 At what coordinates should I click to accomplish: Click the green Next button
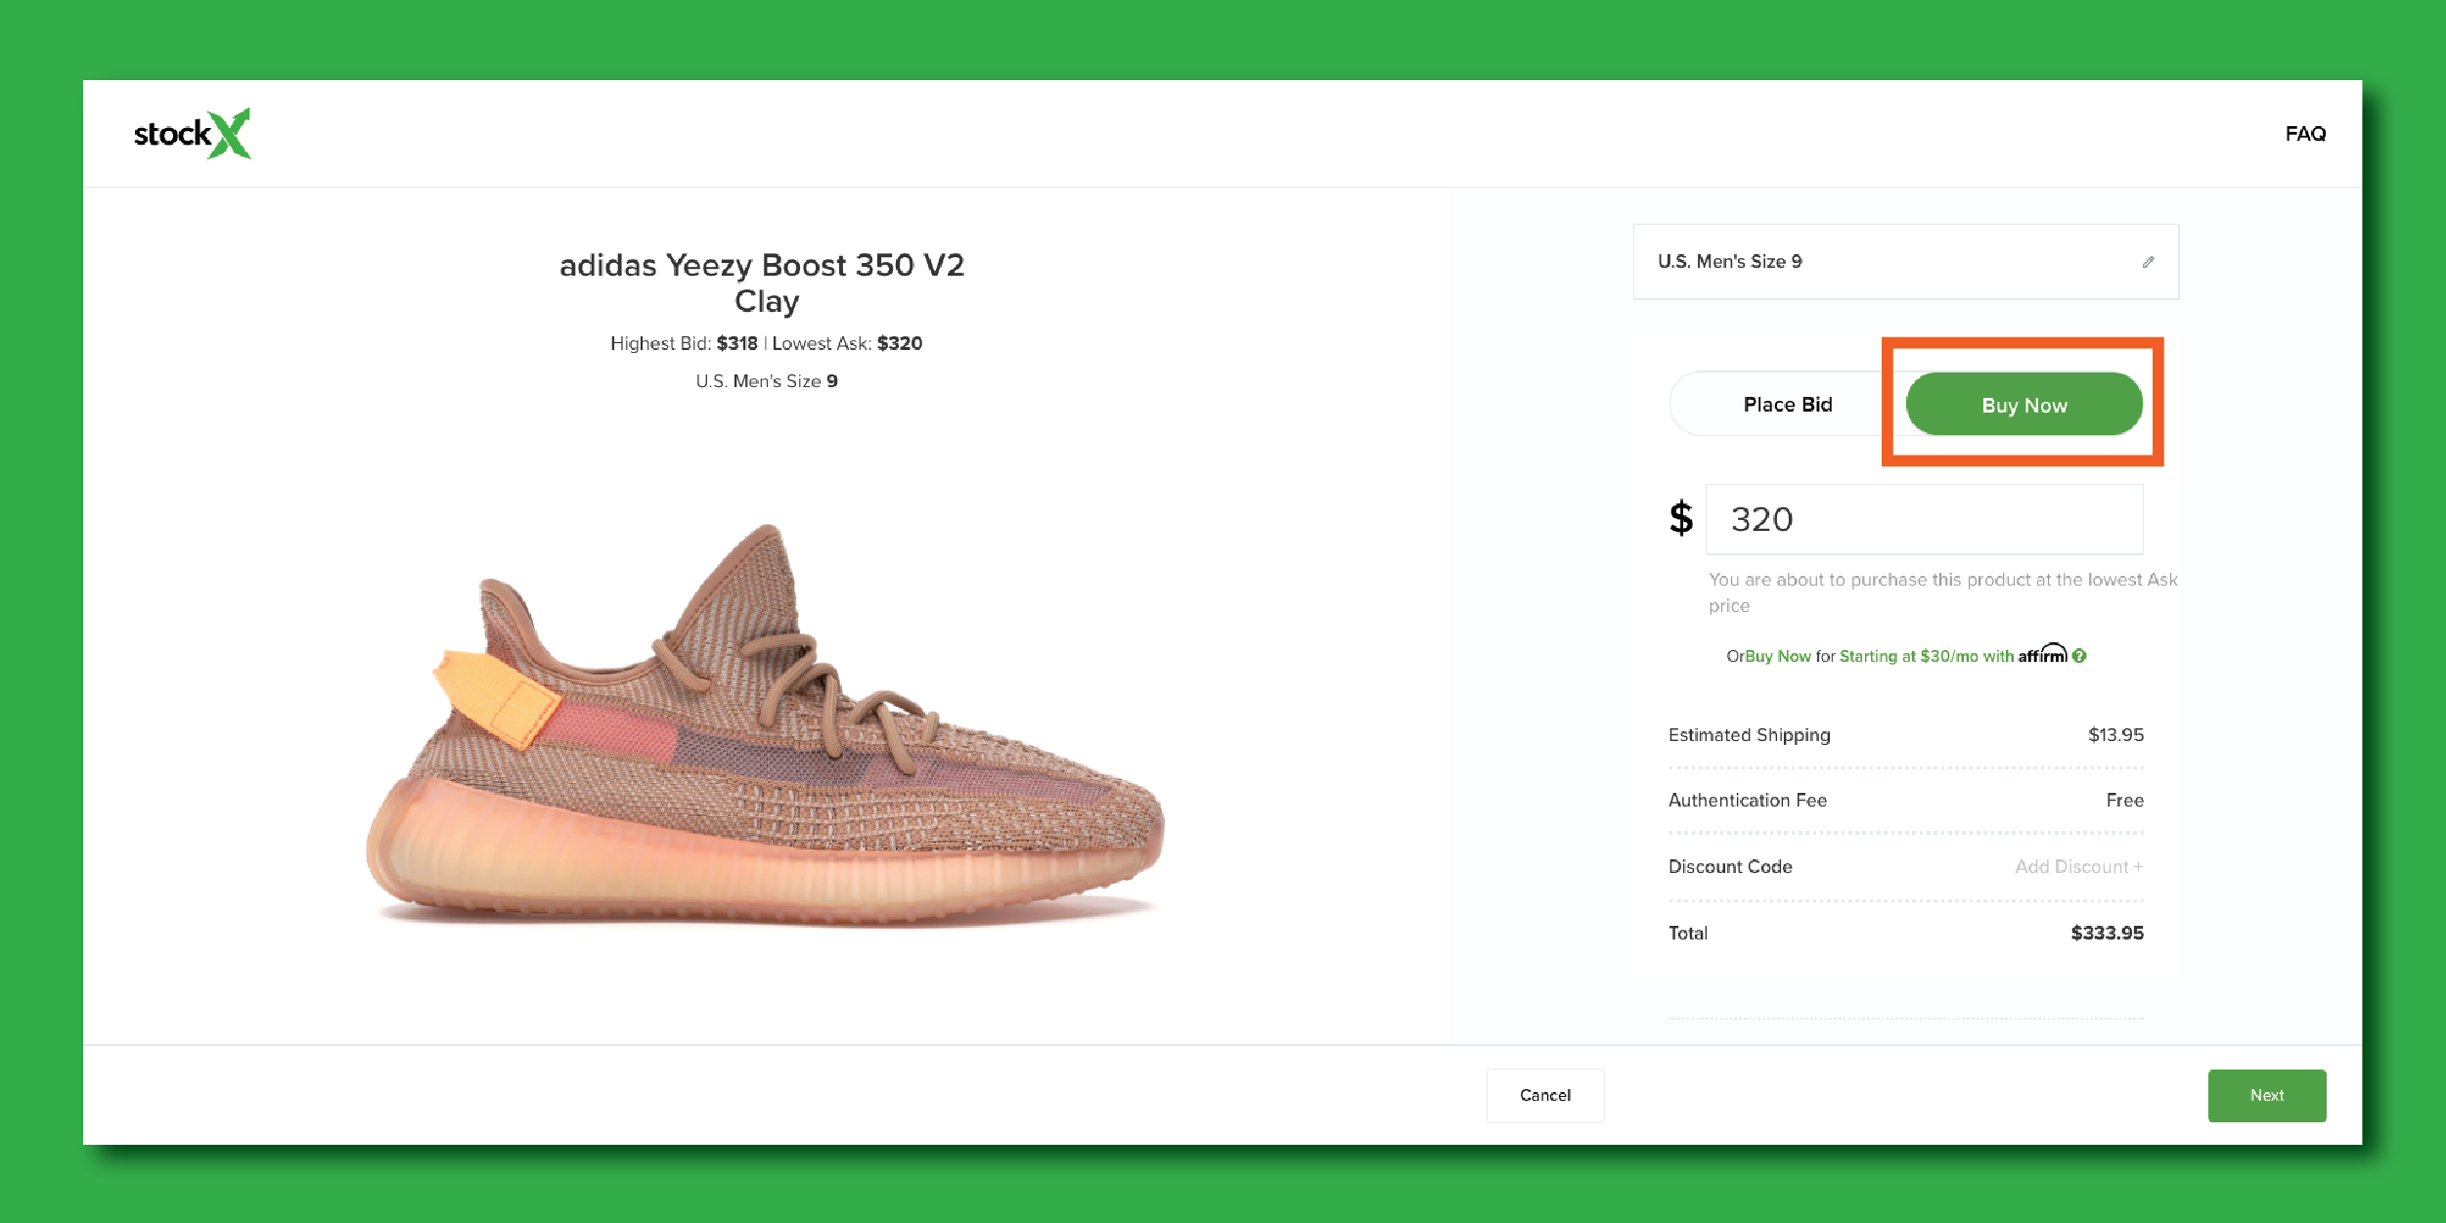point(2266,1096)
